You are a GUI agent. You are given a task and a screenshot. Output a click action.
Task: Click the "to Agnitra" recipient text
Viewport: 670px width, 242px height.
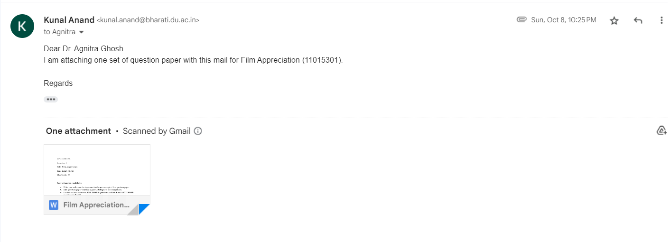[x=59, y=32]
